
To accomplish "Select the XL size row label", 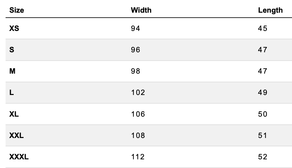I will click(x=14, y=114).
